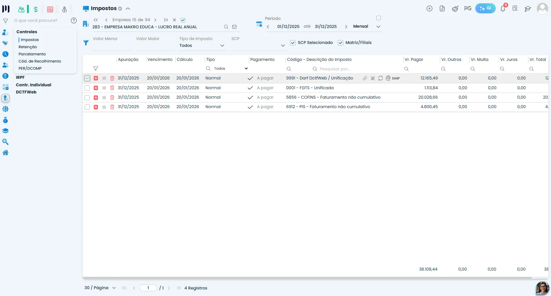Screen dimensions: 551x296
Task: Open Parcelamento in Controles menu
Action: pos(32,54)
